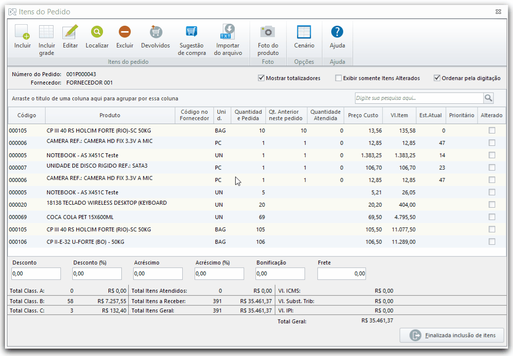This screenshot has width=513, height=356.
Task: Uncheck Ordenar pela digitação
Action: pyautogui.click(x=437, y=78)
